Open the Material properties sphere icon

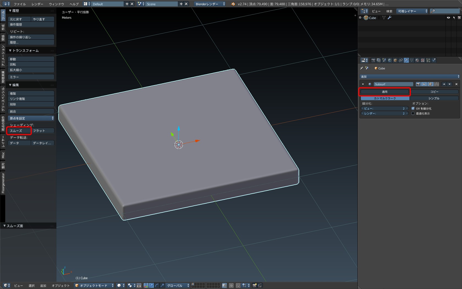(417, 60)
